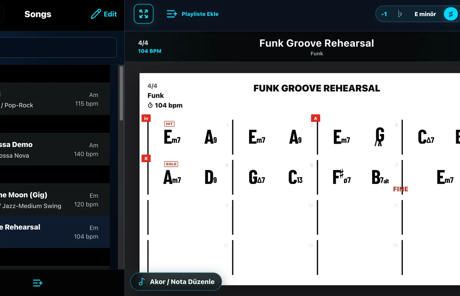Click the SOLO label above Am7
The height and width of the screenshot is (296, 460).
171,164
